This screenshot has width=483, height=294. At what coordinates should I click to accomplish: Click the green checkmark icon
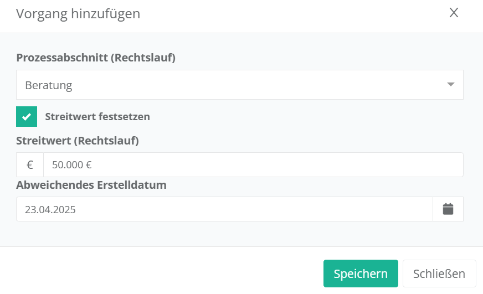(27, 117)
